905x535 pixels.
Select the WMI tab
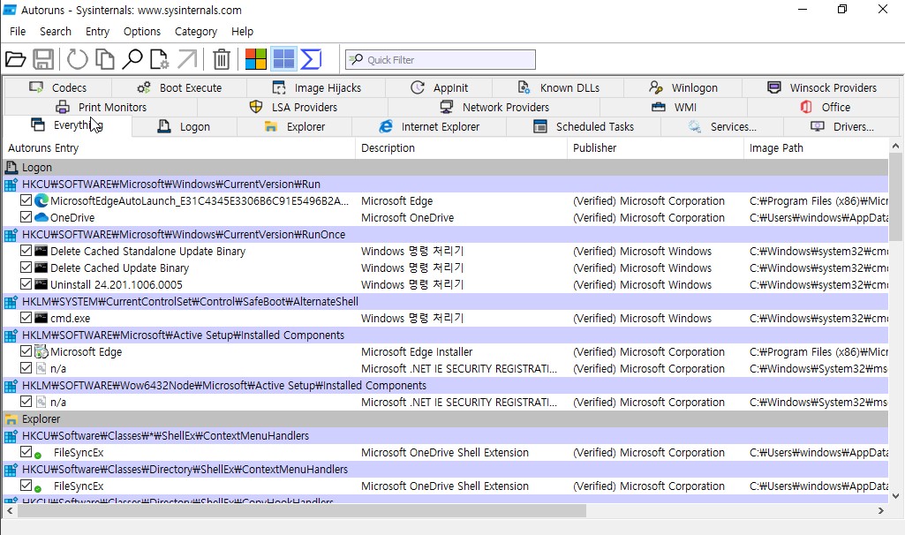[675, 108]
